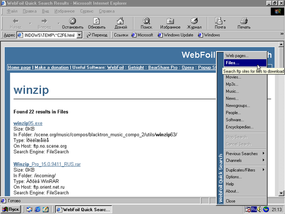Open History (Журнал) toolbar icon
Viewport: 285px width, 214px height.
(194, 23)
